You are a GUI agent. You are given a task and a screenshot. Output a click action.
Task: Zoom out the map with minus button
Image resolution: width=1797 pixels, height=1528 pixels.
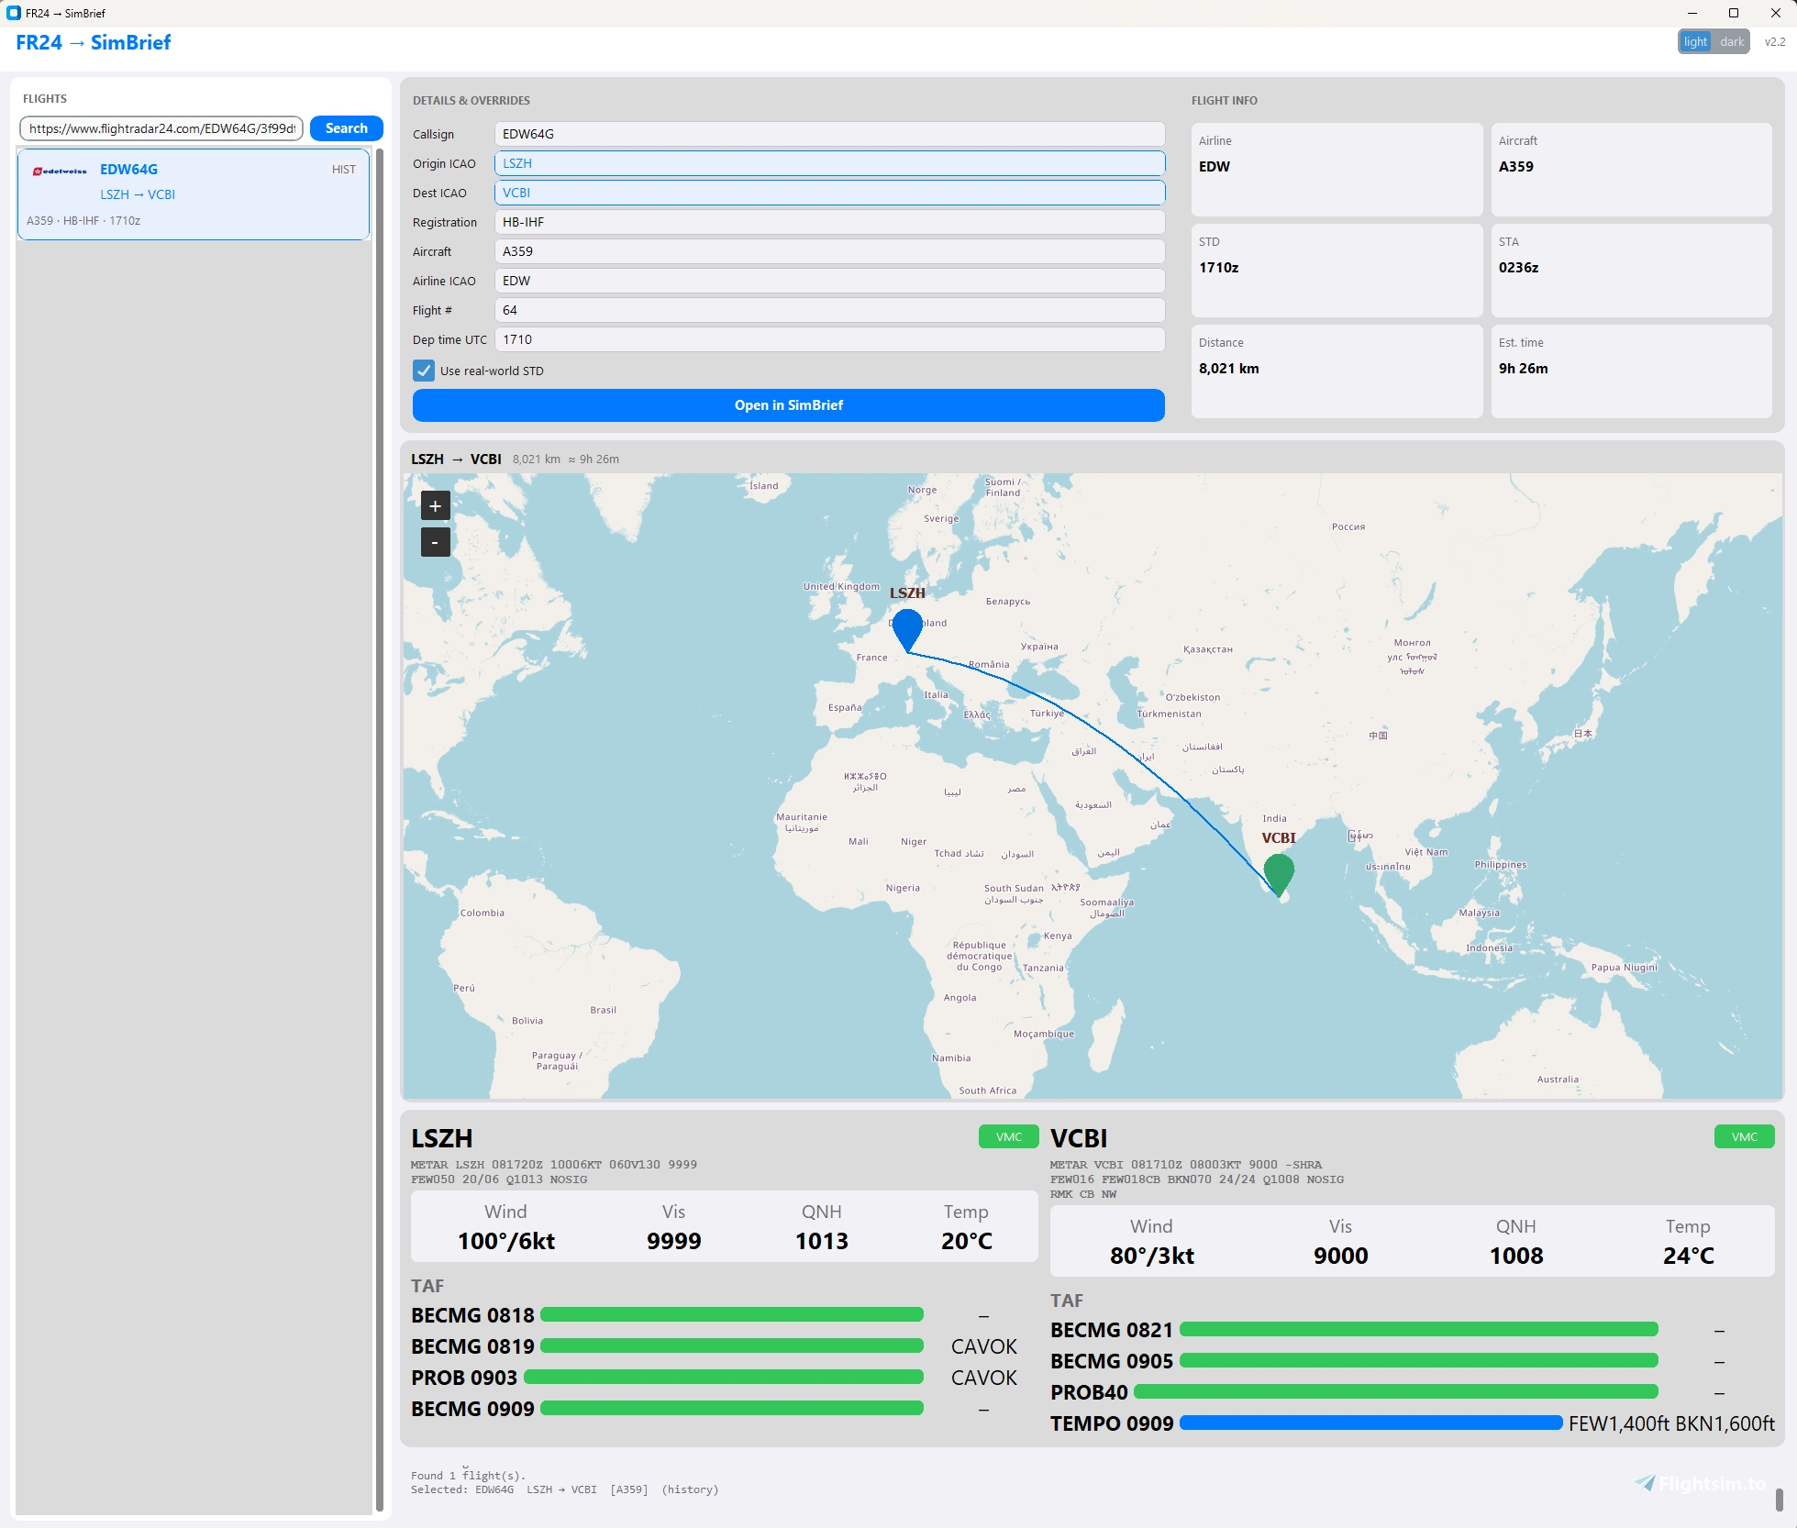[435, 542]
